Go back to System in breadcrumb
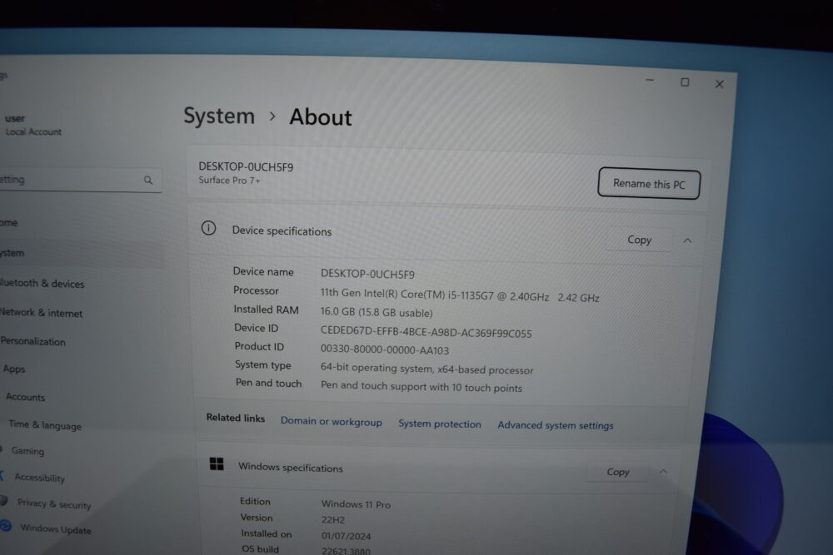The image size is (833, 555). point(219,116)
